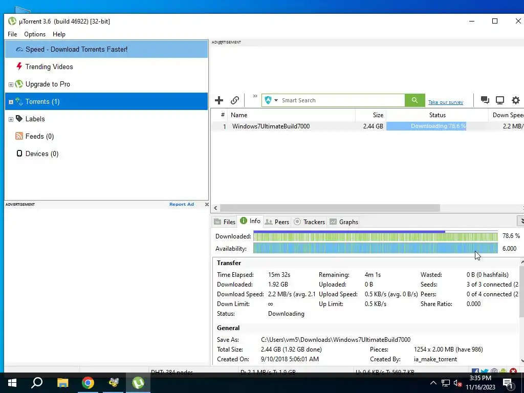Image resolution: width=524 pixels, height=393 pixels.
Task: Click the Take our survey link
Action: click(446, 102)
